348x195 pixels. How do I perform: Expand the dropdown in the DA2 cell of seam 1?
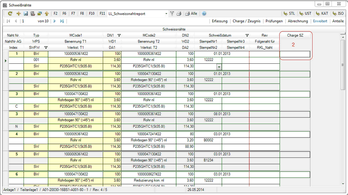point(219,66)
